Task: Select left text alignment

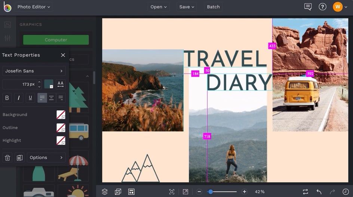Action: 42,98
